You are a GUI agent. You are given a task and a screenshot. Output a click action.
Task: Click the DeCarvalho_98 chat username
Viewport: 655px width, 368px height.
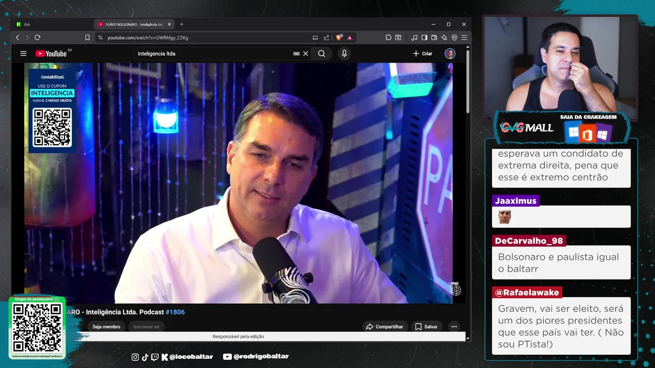[x=529, y=241]
